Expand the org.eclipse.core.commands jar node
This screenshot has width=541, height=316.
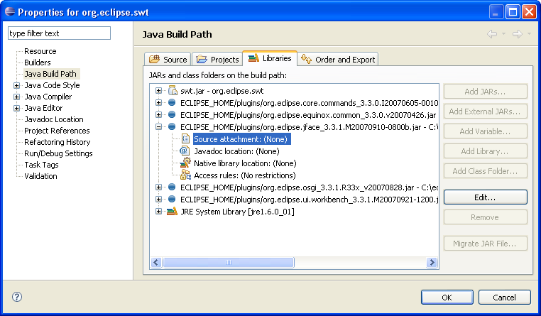click(x=158, y=102)
